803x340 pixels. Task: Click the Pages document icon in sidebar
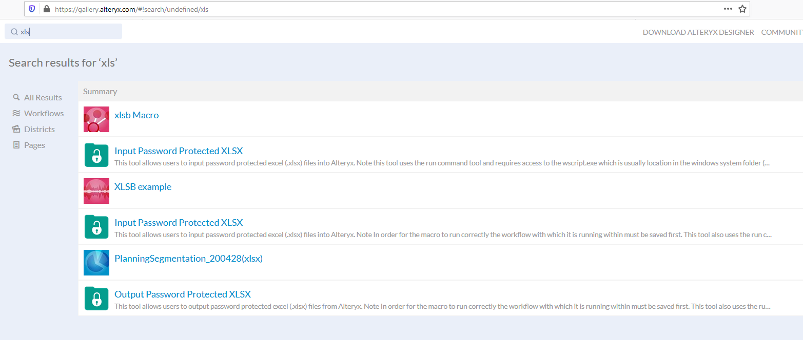tap(16, 145)
